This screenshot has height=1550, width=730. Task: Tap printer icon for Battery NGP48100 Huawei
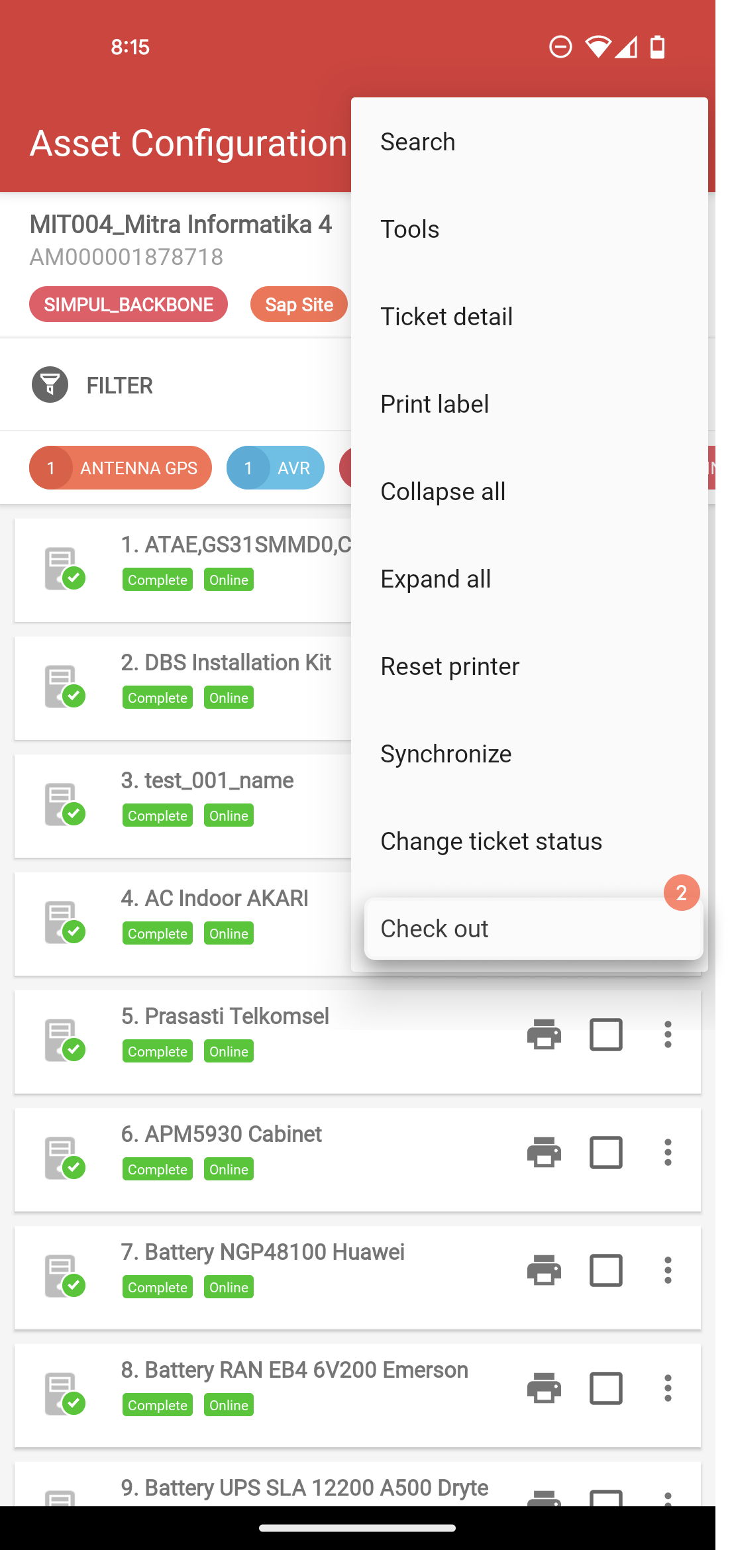tap(544, 1270)
